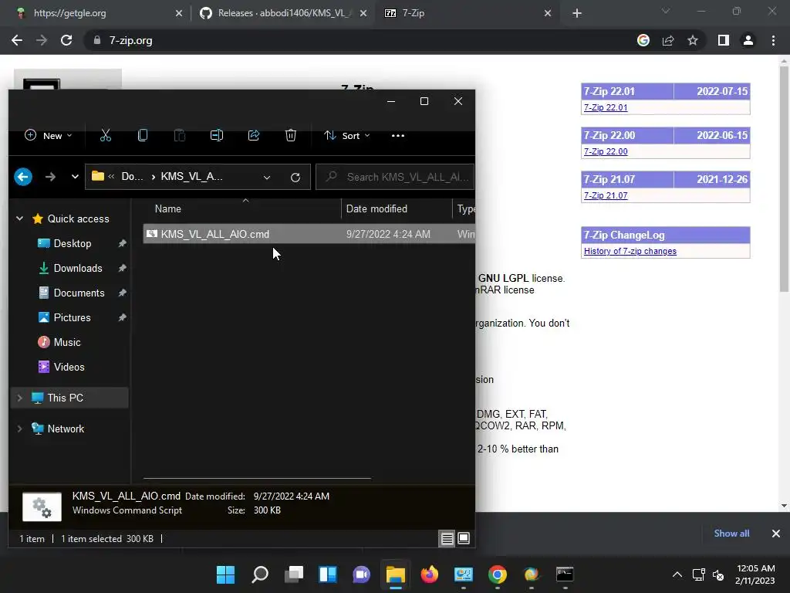Click Chrome's reload page button
The height and width of the screenshot is (593, 790).
pos(66,40)
